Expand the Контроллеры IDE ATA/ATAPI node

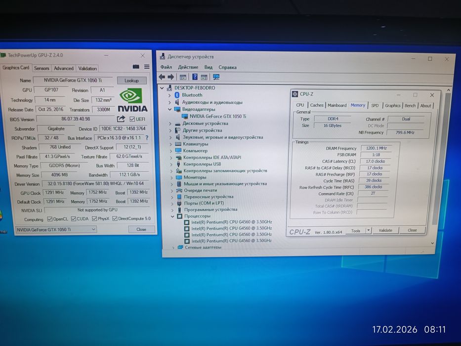pyautogui.click(x=171, y=157)
